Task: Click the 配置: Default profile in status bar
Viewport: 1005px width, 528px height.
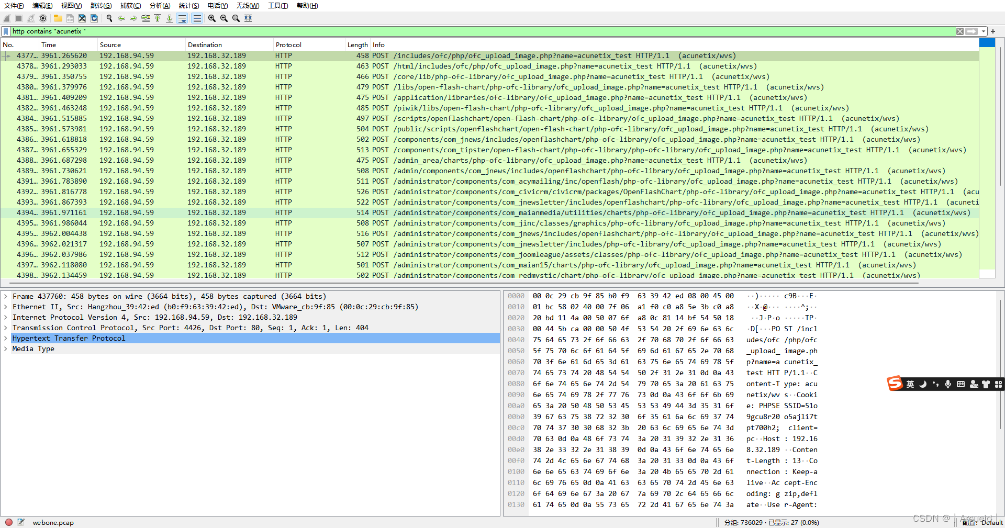Action: click(x=982, y=523)
